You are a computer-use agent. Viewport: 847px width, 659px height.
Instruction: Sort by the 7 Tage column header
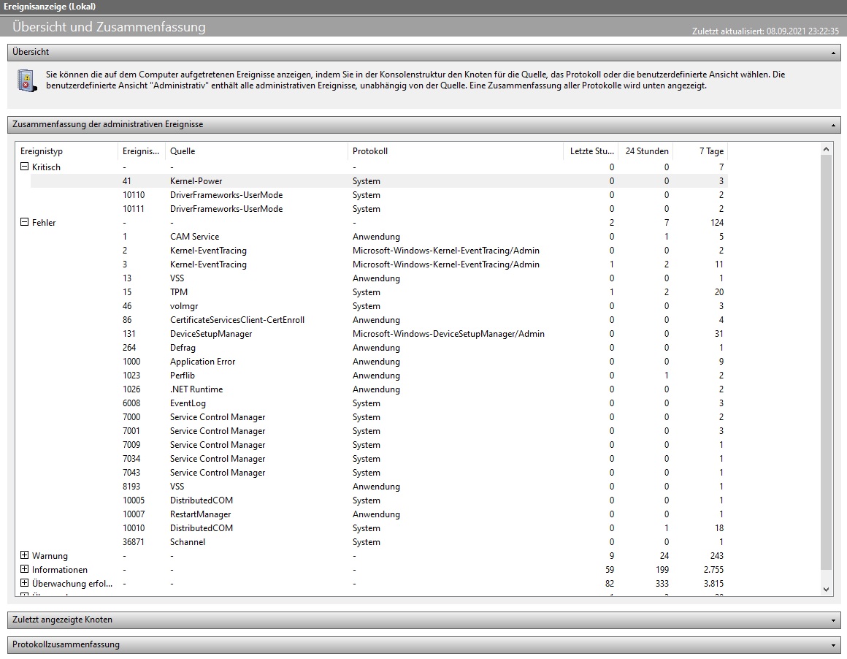tap(700, 151)
